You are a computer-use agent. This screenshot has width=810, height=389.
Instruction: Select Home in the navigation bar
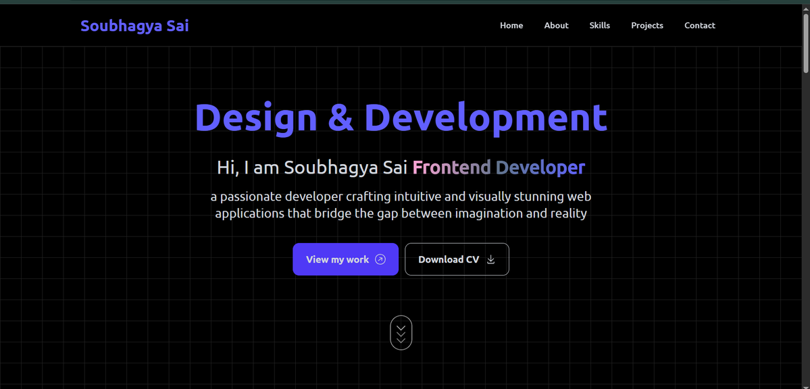coord(511,25)
